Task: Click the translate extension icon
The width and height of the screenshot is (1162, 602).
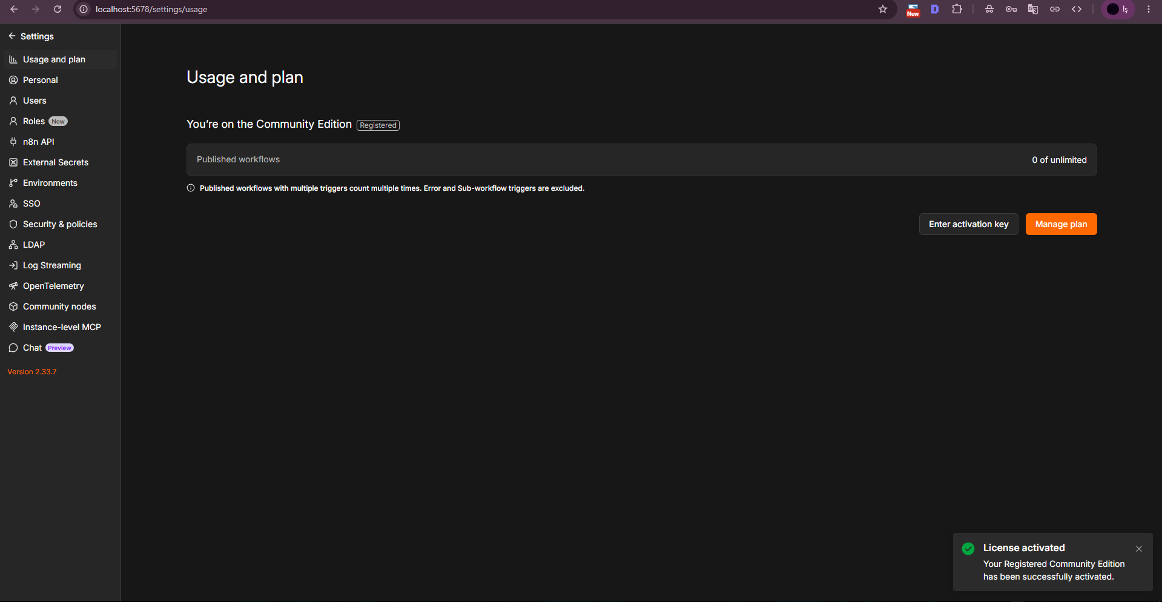Action: tap(1033, 9)
